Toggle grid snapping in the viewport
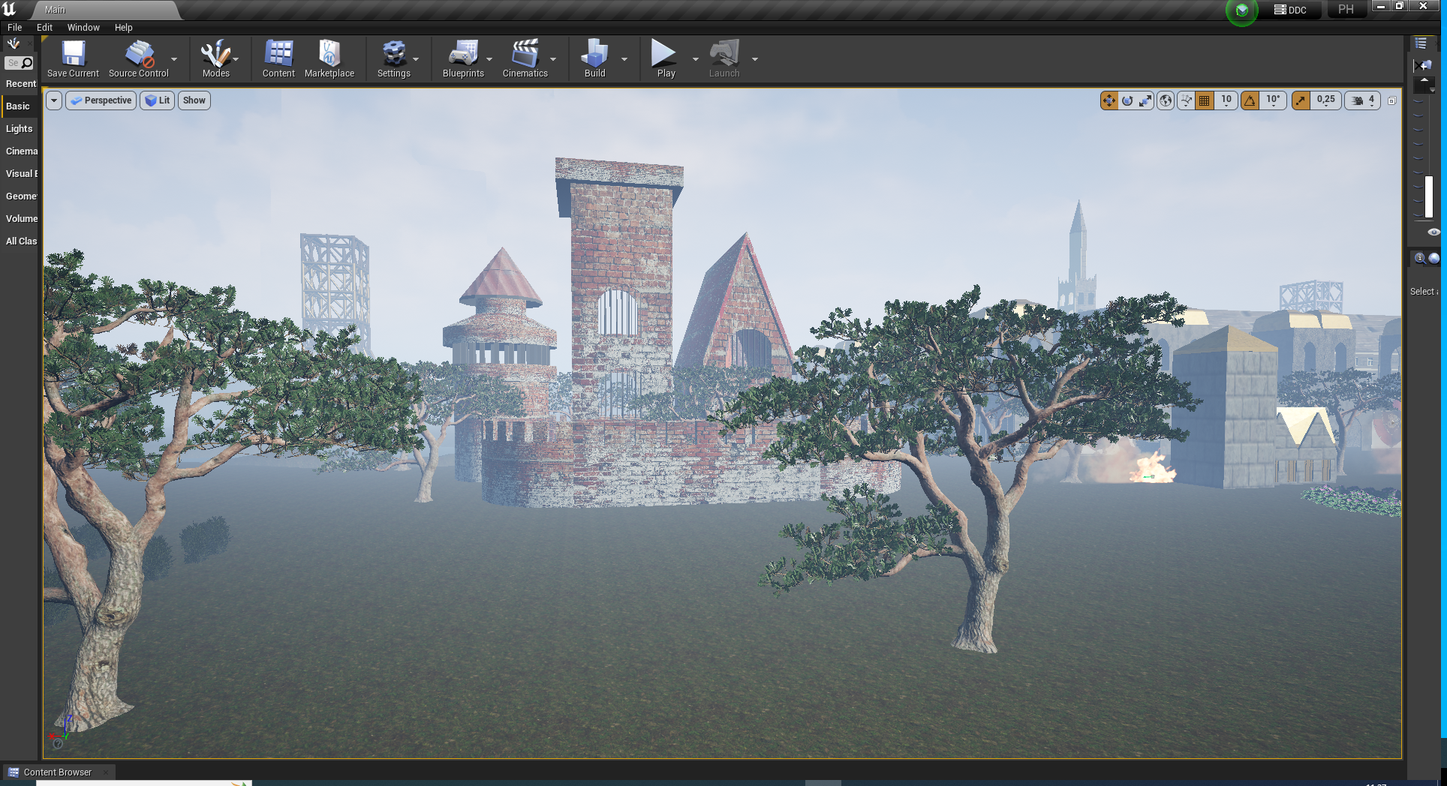 [1205, 100]
